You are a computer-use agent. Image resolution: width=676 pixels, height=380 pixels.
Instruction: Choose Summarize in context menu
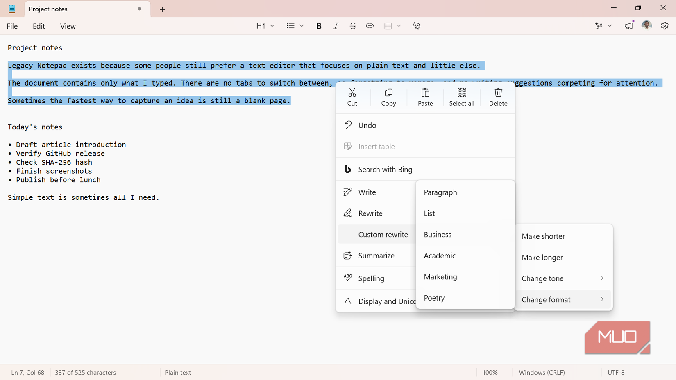point(377,256)
